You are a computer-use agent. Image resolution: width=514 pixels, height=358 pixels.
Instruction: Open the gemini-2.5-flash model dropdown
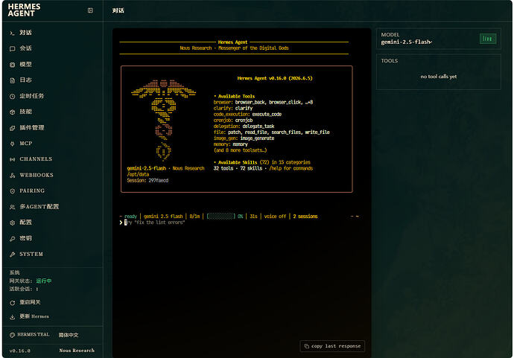click(x=407, y=42)
